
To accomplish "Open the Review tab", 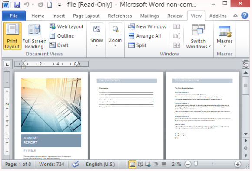I will [175, 16].
